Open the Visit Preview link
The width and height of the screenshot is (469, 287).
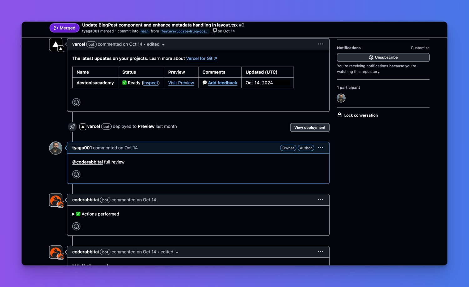click(181, 83)
